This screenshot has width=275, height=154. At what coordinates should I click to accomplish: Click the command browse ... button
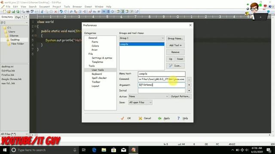click(189, 80)
